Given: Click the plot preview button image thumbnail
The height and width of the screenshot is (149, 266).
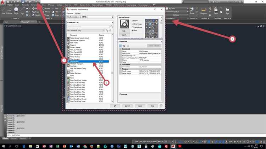Looking at the screenshot, I should pos(124,24).
